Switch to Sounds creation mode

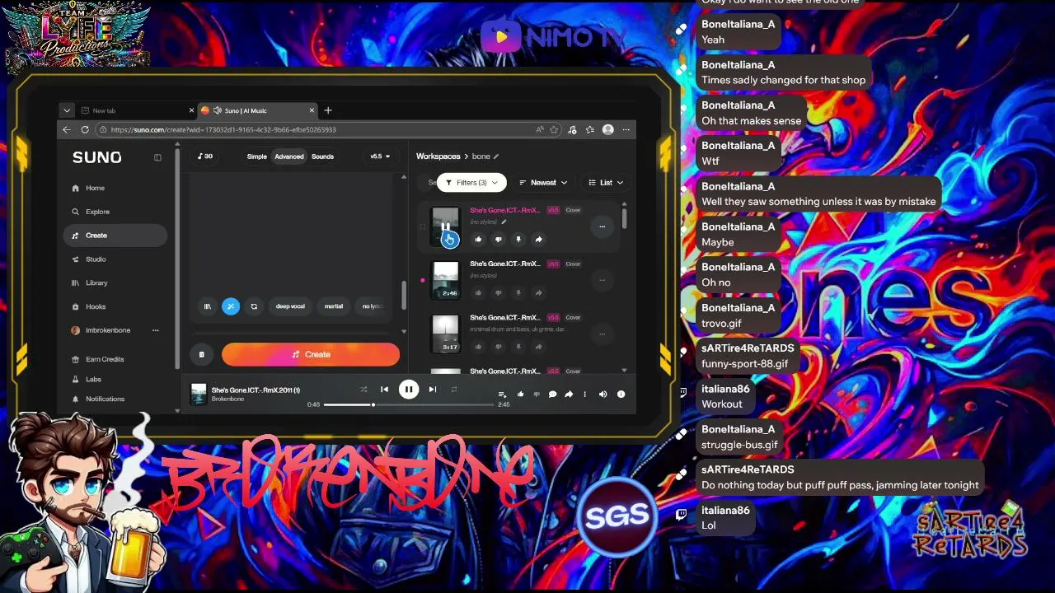(x=322, y=156)
